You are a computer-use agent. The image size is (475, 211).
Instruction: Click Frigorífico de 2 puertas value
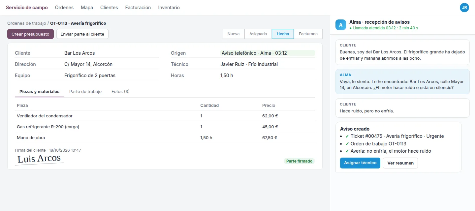coord(90,75)
